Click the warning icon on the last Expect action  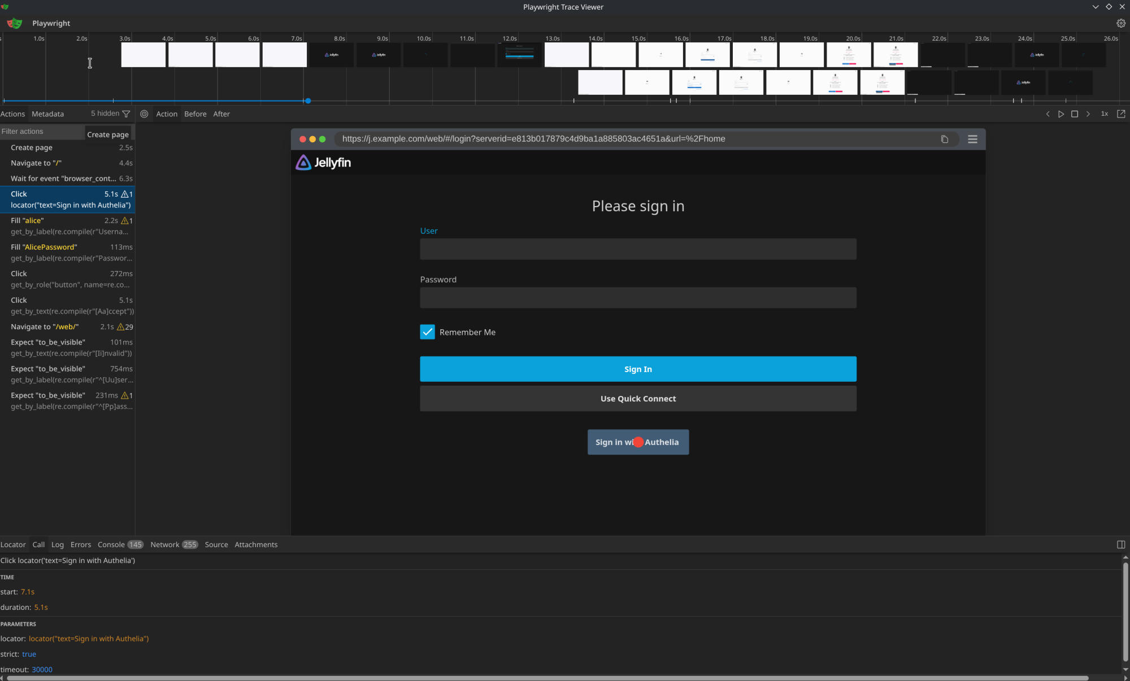click(125, 395)
